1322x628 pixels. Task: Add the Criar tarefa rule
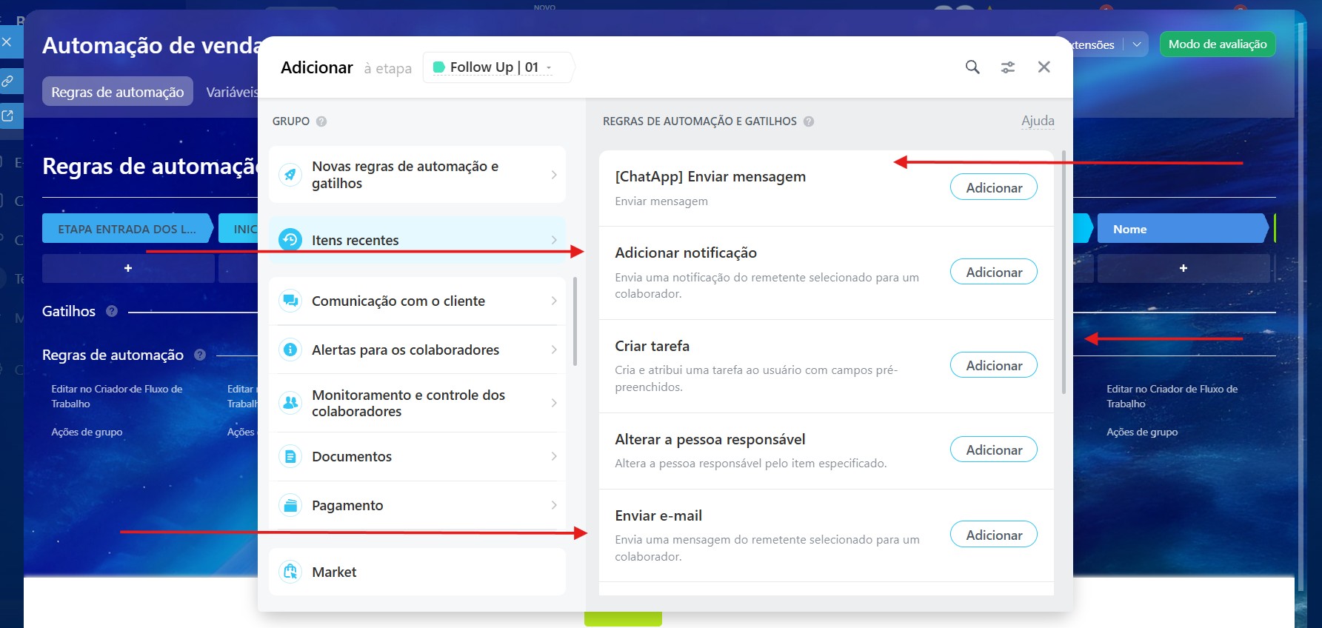pos(994,365)
